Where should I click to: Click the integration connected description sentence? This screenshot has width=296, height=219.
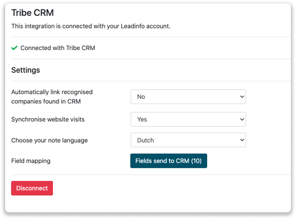tap(91, 26)
